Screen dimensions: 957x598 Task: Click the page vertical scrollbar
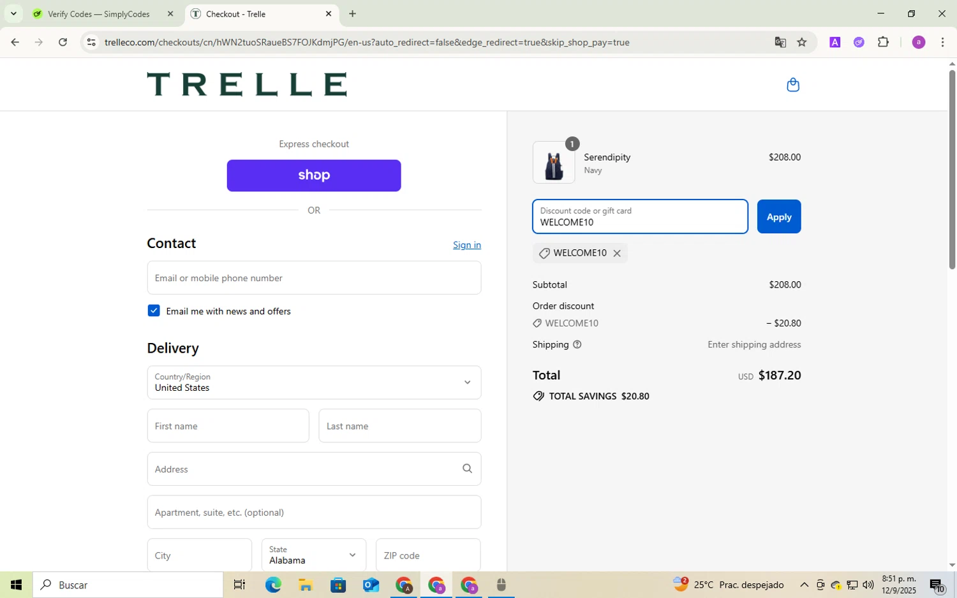click(x=952, y=169)
